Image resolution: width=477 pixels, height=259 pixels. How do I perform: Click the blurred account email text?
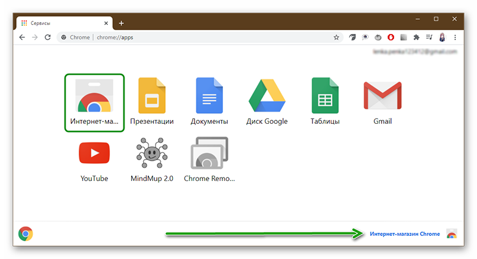(x=414, y=52)
